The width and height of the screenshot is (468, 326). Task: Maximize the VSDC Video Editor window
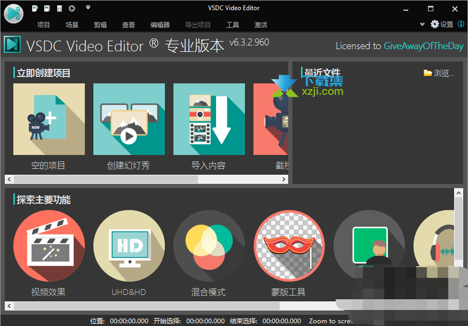431,9
